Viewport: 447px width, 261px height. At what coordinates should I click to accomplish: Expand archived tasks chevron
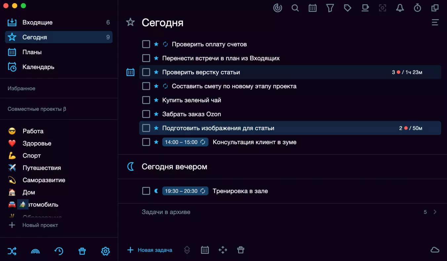coord(435,212)
